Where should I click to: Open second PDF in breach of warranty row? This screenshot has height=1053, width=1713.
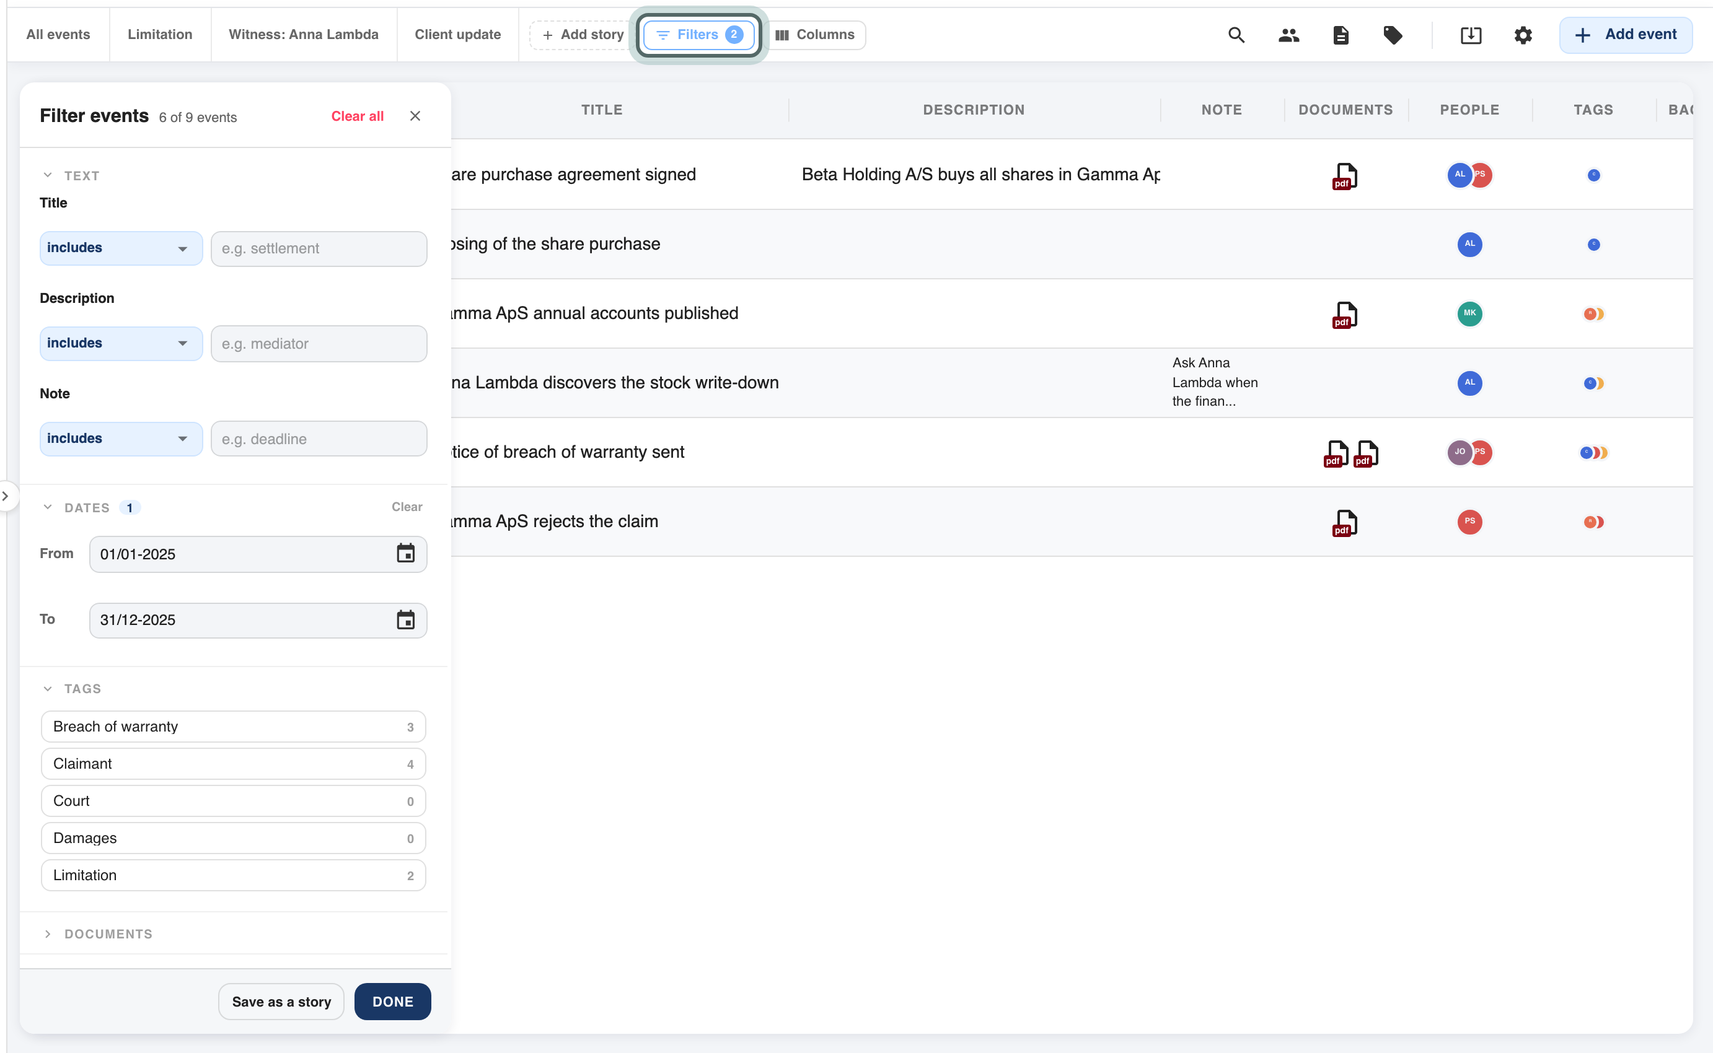[x=1365, y=453]
